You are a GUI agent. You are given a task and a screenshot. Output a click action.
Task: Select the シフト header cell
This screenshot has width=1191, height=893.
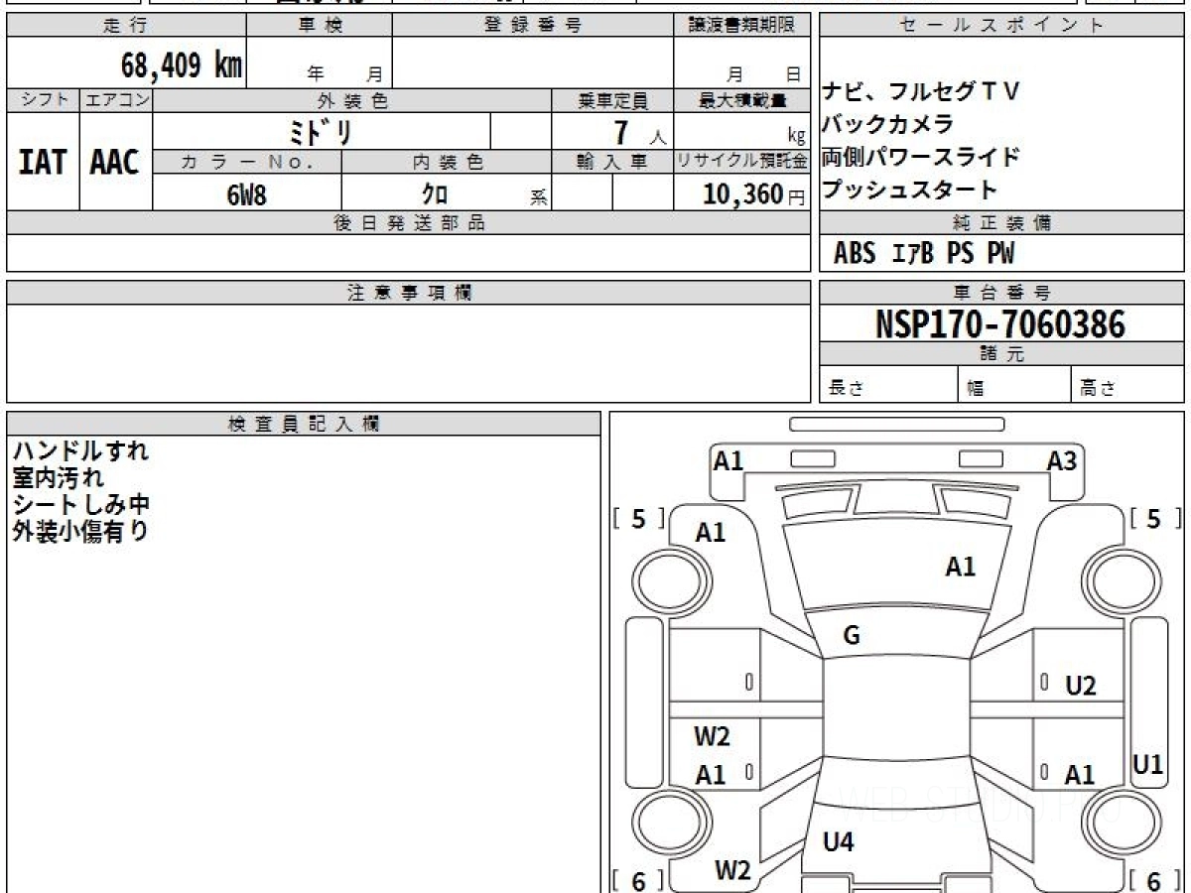point(43,100)
